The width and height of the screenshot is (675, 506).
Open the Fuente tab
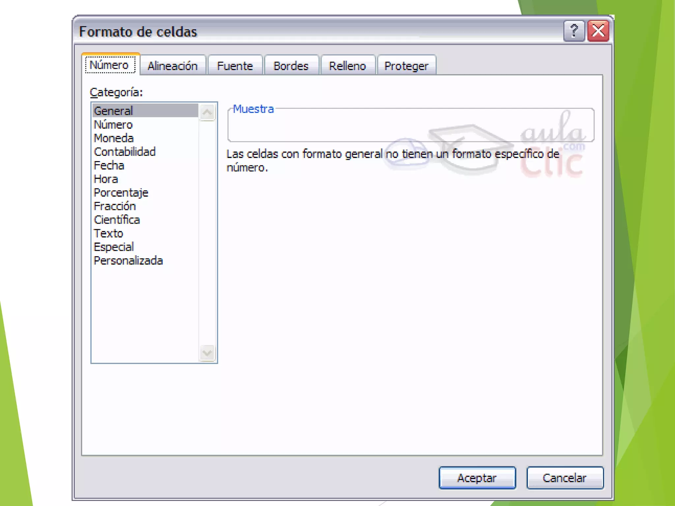[x=235, y=66]
